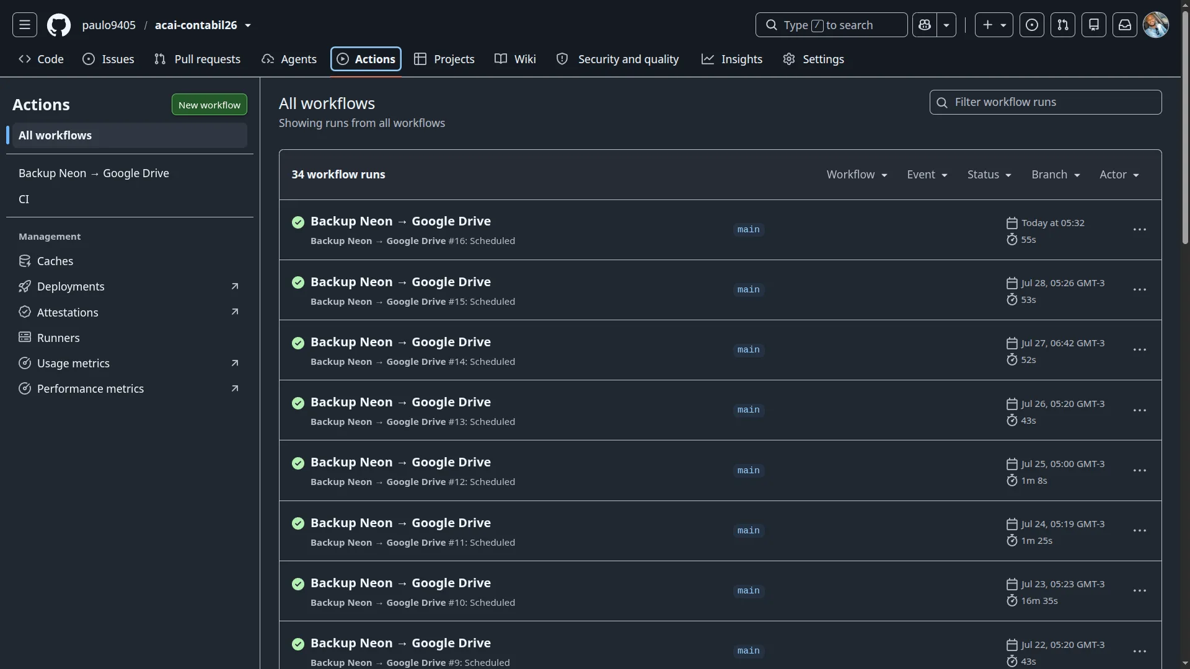
Task: Expand the Workflow filter dropdown
Action: click(857, 175)
